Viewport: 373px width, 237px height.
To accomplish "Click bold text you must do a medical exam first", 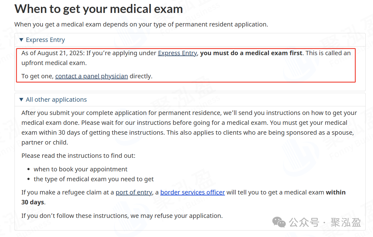I will (x=251, y=53).
